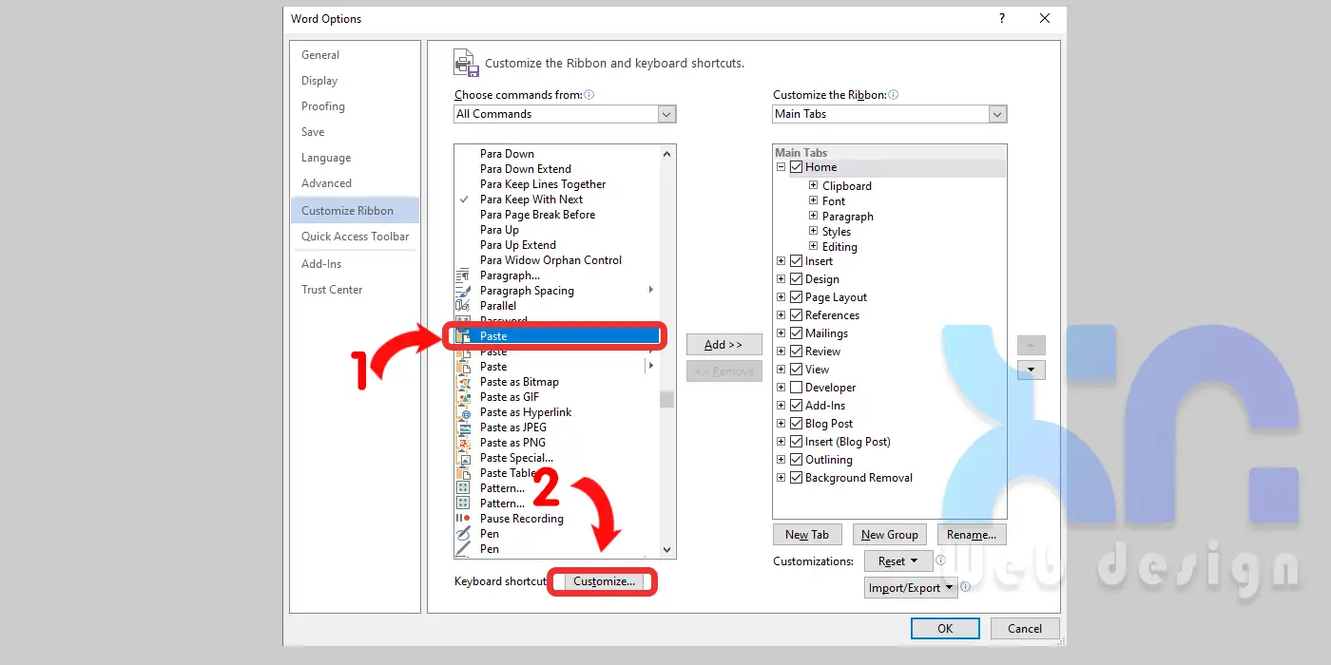
Task: Click the help question mark icon in title bar
Action: point(1001,19)
